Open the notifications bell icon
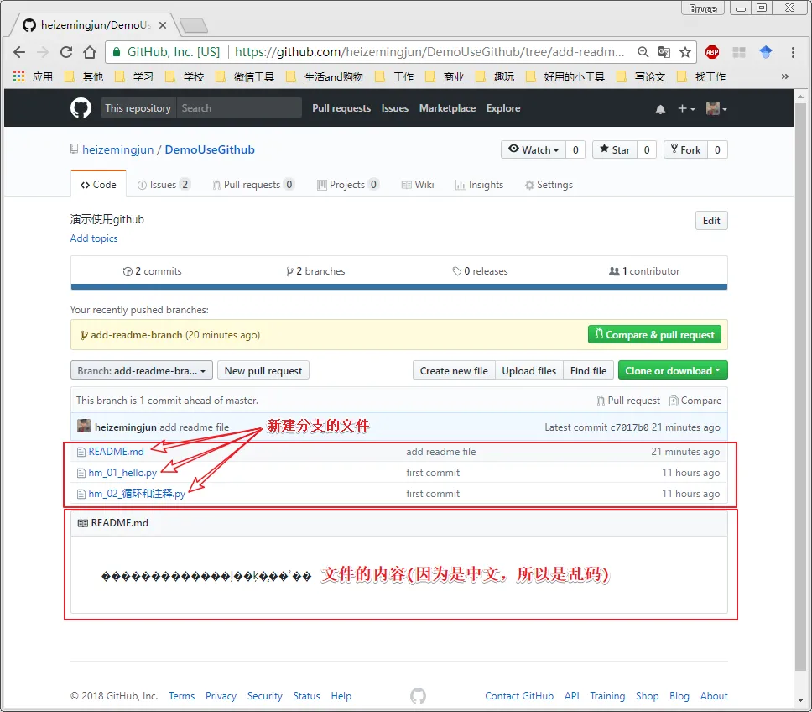The image size is (812, 712). [660, 109]
